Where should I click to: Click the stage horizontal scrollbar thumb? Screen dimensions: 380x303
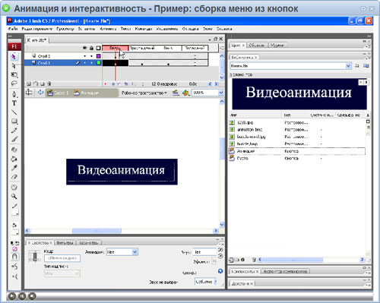coord(97,231)
